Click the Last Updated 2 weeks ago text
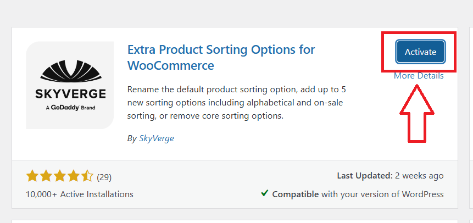Image resolution: width=473 pixels, height=223 pixels. click(390, 176)
